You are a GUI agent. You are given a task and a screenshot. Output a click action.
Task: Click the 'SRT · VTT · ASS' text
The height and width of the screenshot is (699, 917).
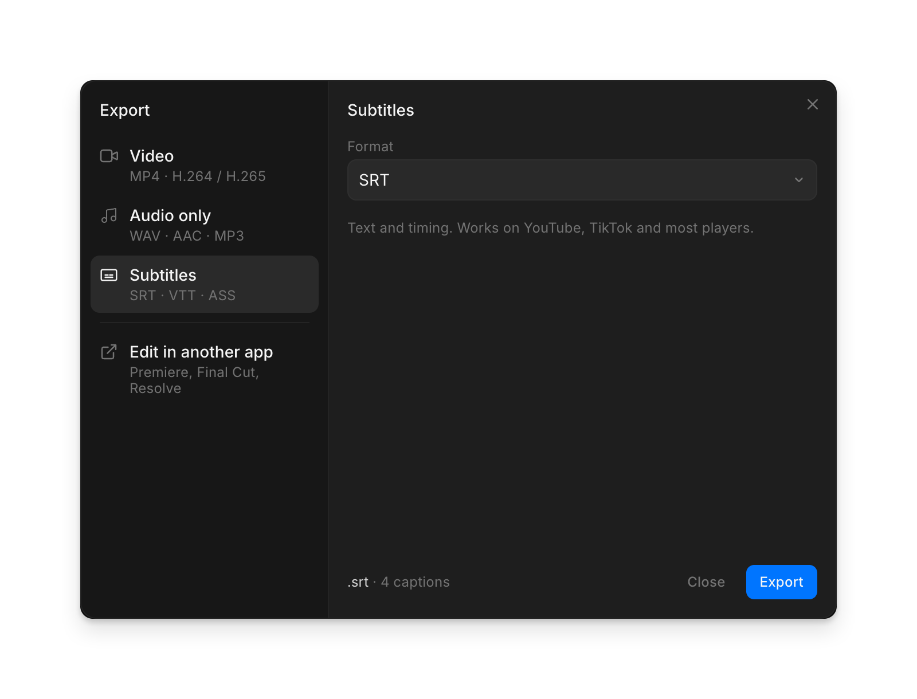point(183,296)
